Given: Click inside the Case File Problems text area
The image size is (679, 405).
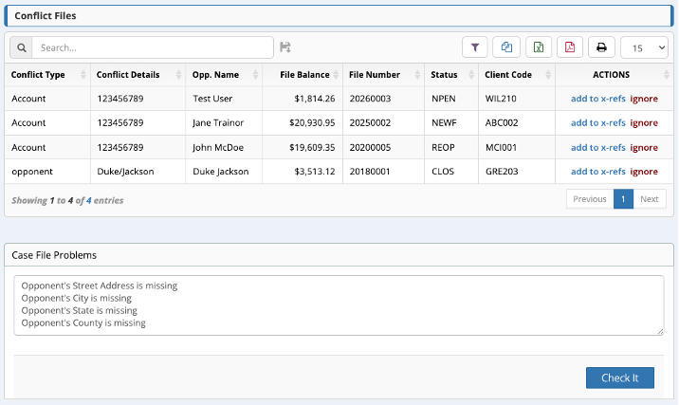Looking at the screenshot, I should (339, 305).
